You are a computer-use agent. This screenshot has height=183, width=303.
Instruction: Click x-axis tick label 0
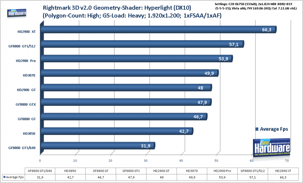coord(40,161)
